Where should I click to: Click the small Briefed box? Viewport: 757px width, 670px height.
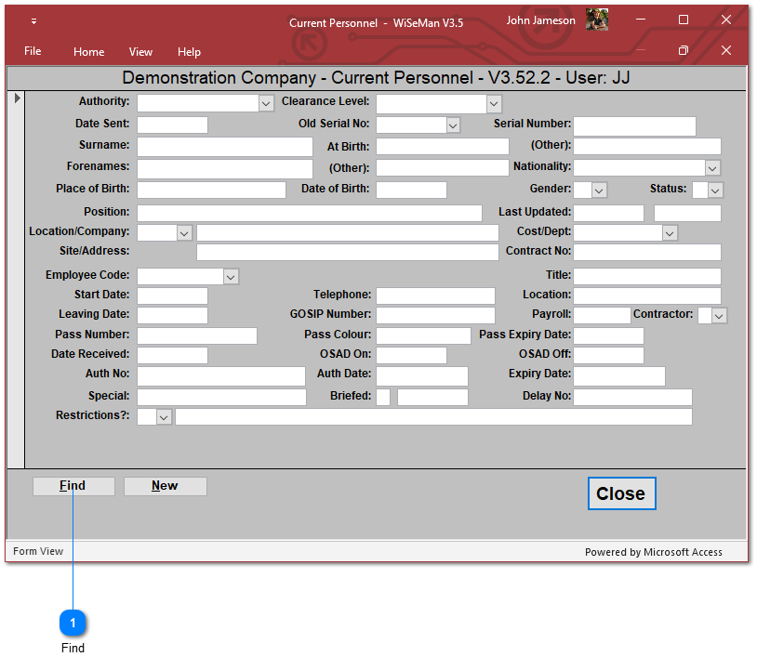383,398
